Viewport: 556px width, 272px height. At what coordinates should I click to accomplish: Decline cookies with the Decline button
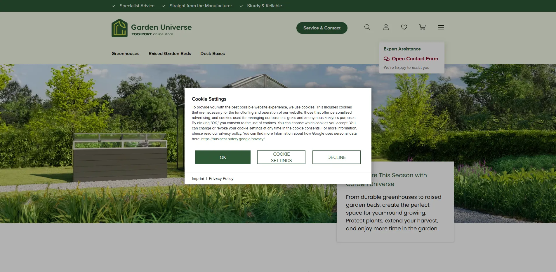[x=336, y=157]
